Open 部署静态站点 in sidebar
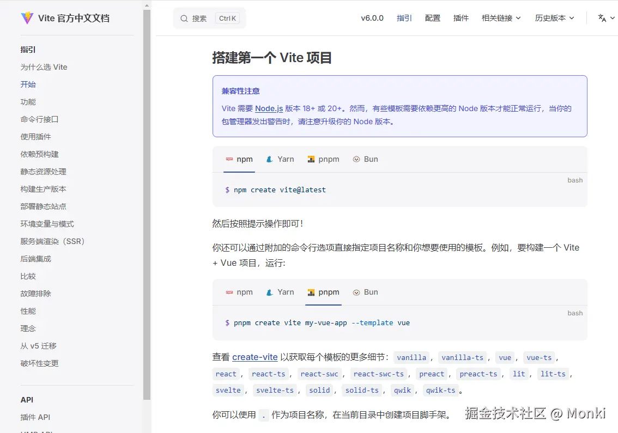This screenshot has width=618, height=433. (x=44, y=206)
